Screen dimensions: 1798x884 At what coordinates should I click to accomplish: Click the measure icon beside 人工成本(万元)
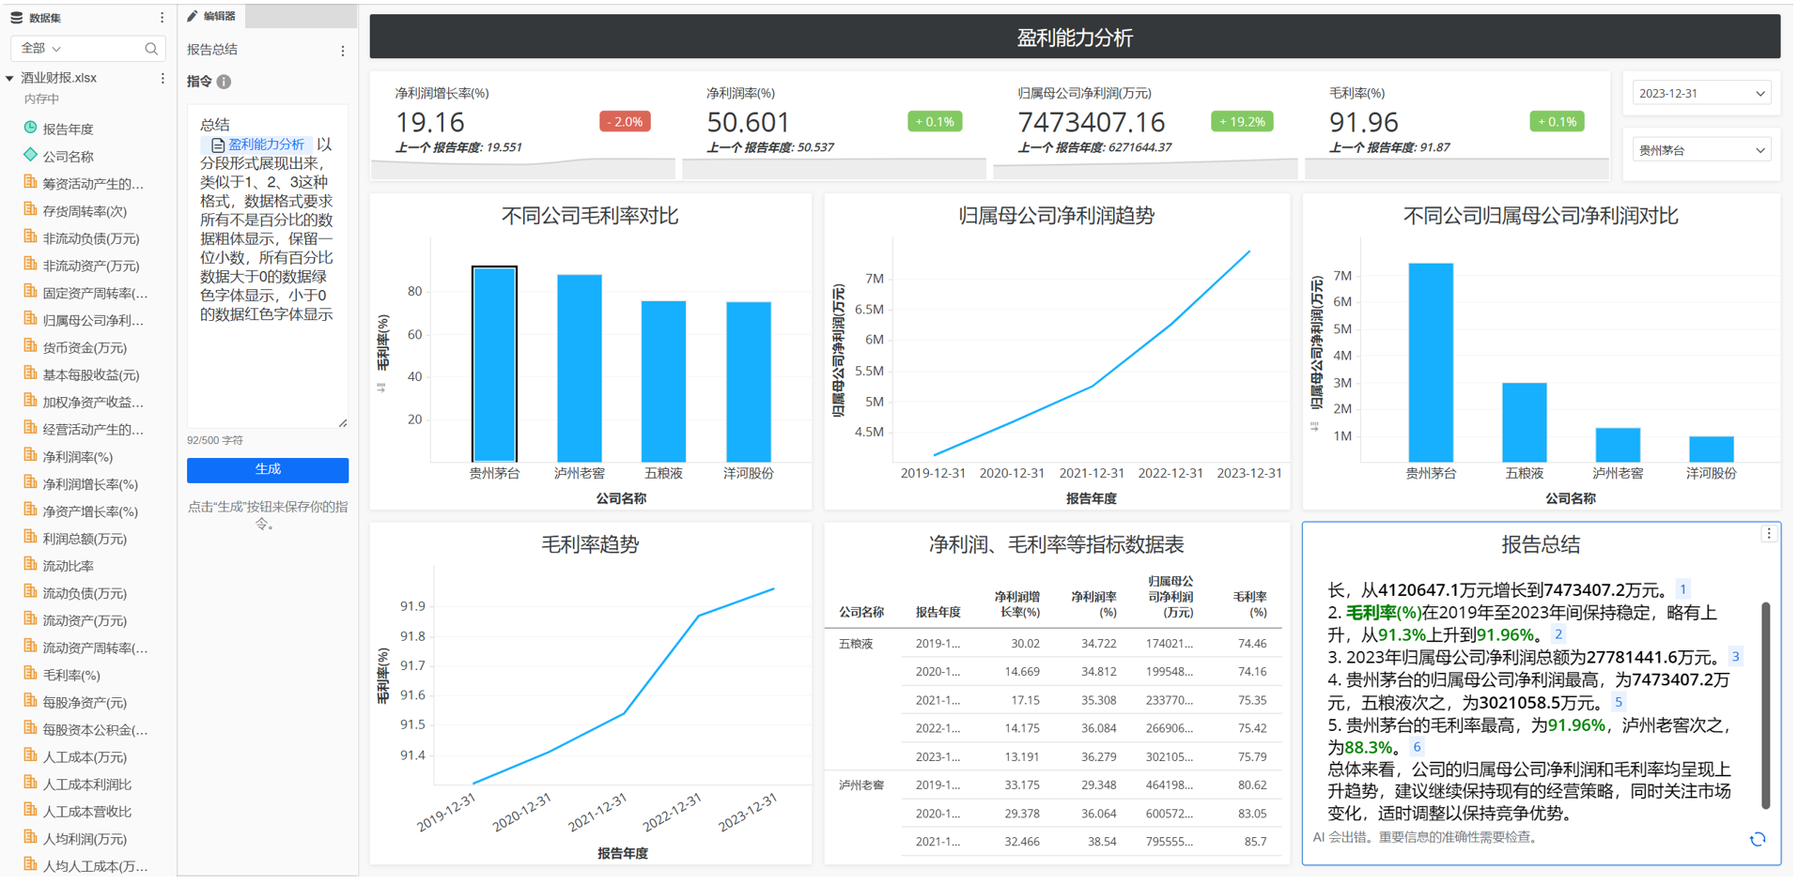[x=30, y=754]
